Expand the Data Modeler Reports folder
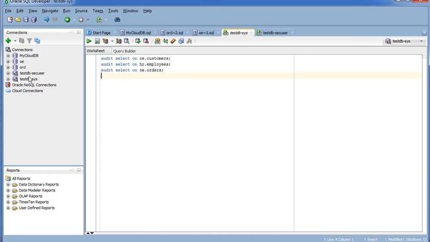The image size is (430, 242). point(8,190)
